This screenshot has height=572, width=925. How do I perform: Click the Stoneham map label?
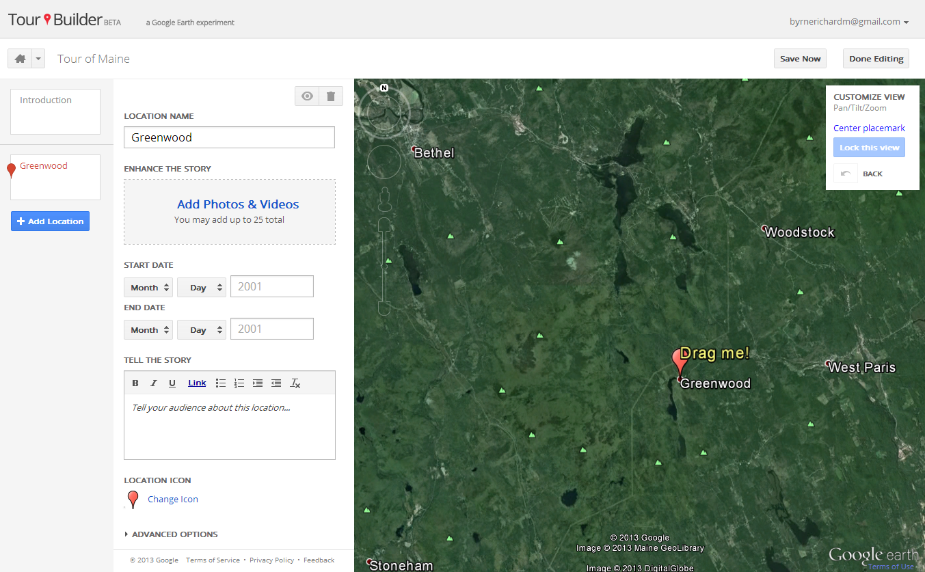point(401,565)
